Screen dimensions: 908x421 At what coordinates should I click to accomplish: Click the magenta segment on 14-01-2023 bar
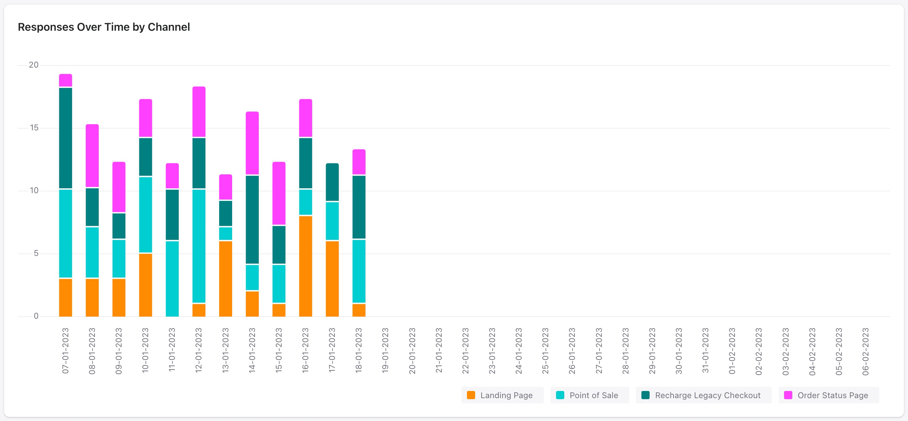pyautogui.click(x=252, y=143)
